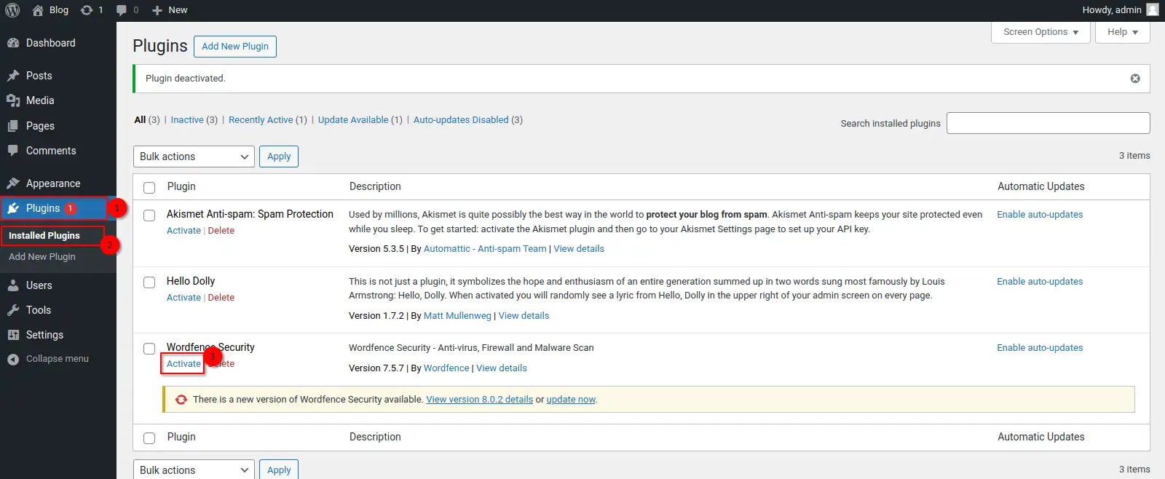Click the update now link for Wordfence

pyautogui.click(x=571, y=400)
